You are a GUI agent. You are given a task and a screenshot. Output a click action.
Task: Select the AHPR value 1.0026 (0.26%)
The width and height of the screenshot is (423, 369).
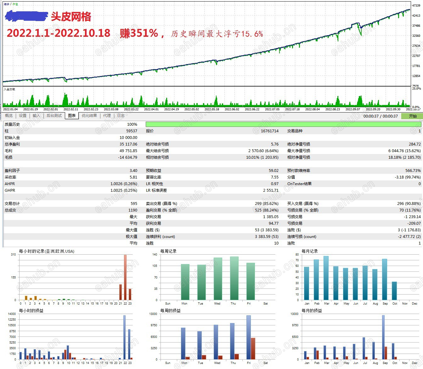[x=124, y=184]
